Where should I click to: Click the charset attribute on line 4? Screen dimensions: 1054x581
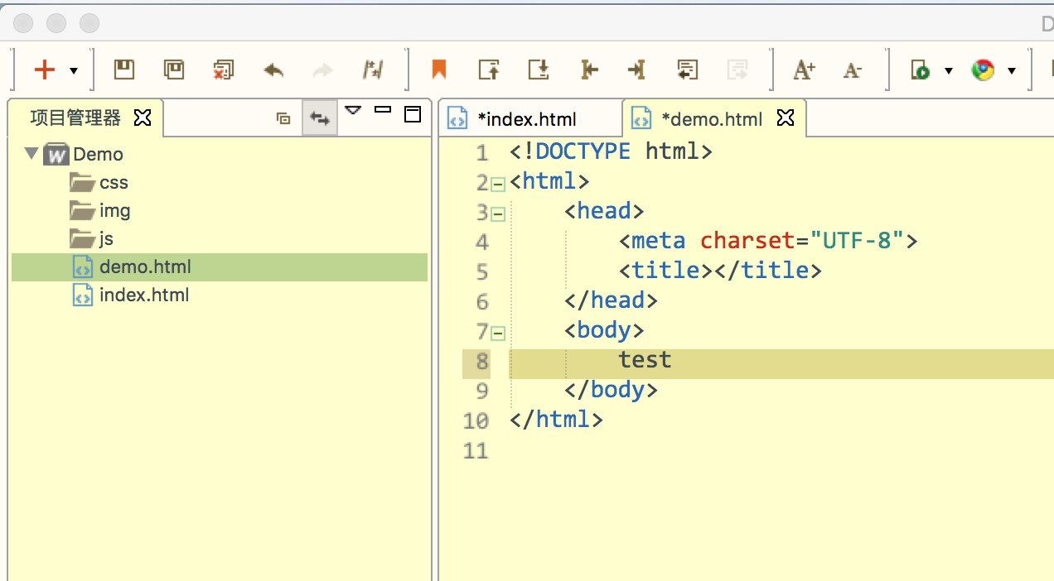point(747,241)
